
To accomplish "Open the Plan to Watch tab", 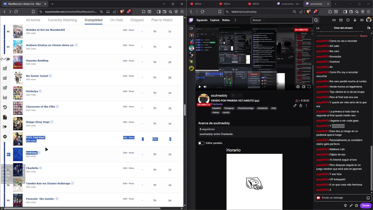I will pos(162,20).
